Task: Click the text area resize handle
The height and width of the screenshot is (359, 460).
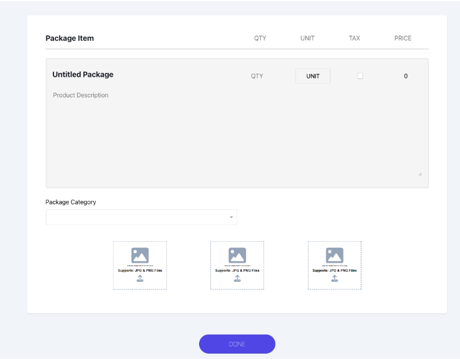Action: click(x=420, y=174)
